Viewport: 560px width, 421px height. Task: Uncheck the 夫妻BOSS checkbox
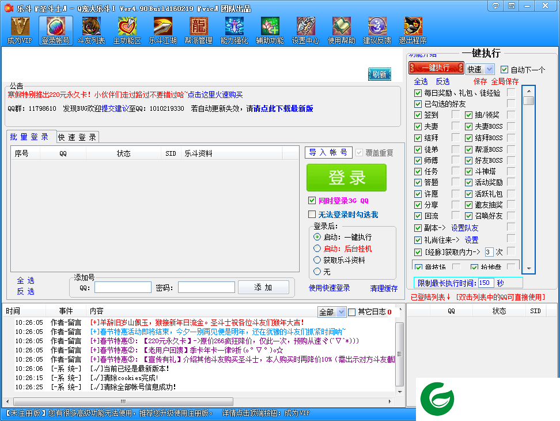point(468,126)
